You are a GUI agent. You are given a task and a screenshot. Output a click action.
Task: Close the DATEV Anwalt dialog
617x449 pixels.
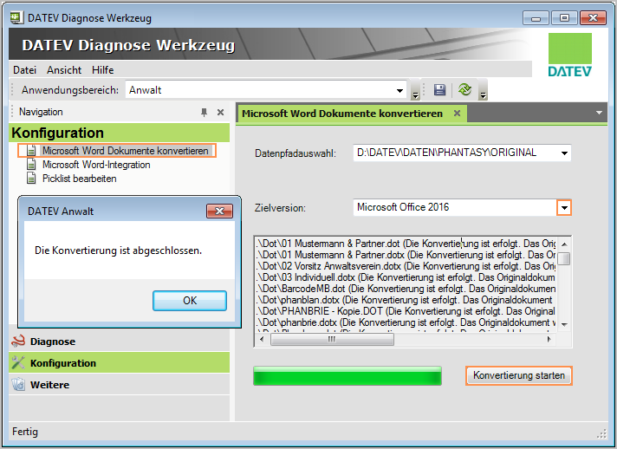pyautogui.click(x=219, y=211)
